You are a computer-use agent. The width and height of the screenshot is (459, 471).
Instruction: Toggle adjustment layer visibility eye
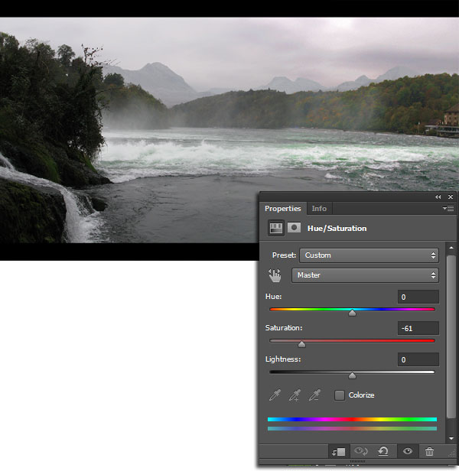pos(408,451)
